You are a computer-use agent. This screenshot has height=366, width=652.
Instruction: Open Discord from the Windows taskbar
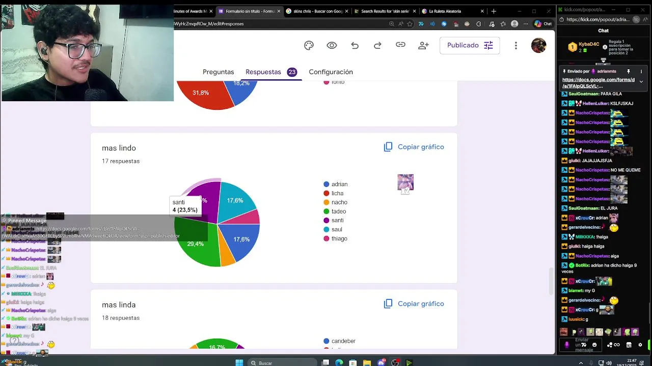tap(381, 362)
